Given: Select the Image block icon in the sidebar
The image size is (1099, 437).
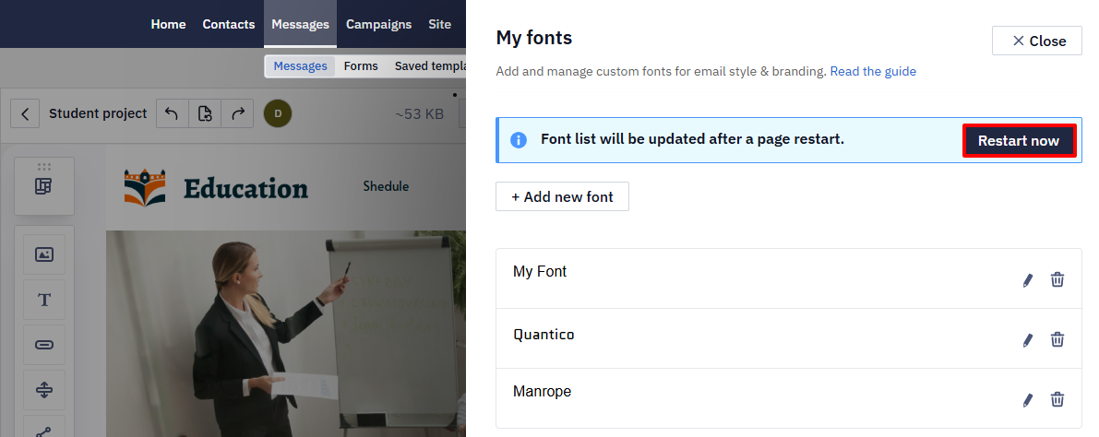Looking at the screenshot, I should click(44, 254).
